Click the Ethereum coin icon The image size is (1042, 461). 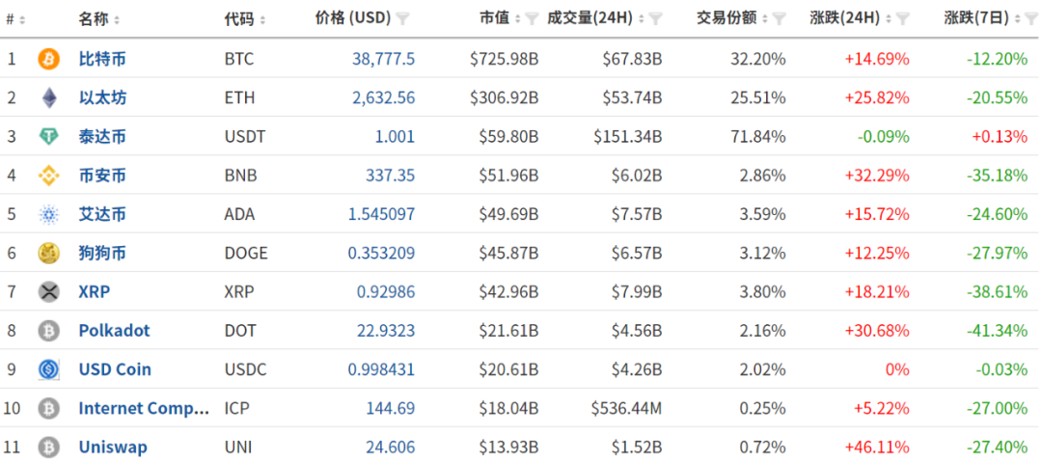coord(48,98)
